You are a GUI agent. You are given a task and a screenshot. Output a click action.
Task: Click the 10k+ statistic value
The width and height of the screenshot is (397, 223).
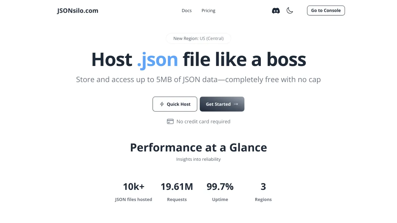point(134,186)
